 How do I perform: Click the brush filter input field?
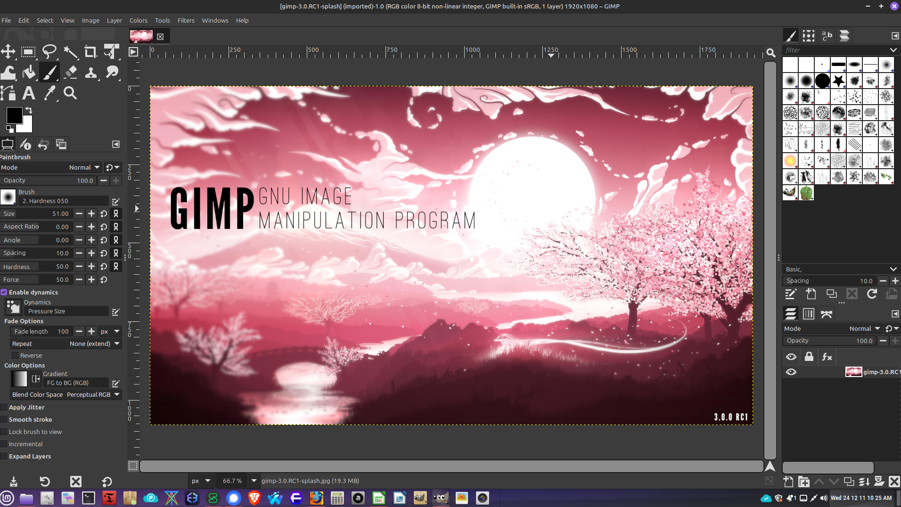(x=835, y=50)
